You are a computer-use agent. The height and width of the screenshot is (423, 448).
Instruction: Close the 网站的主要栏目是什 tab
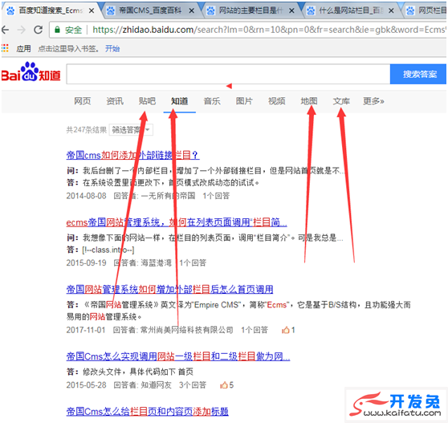tap(291, 11)
